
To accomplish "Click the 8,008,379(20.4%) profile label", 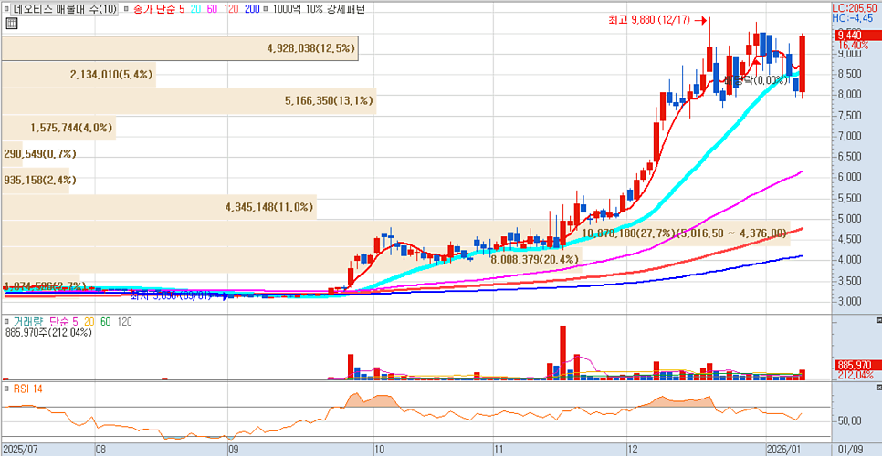I will coord(535,259).
